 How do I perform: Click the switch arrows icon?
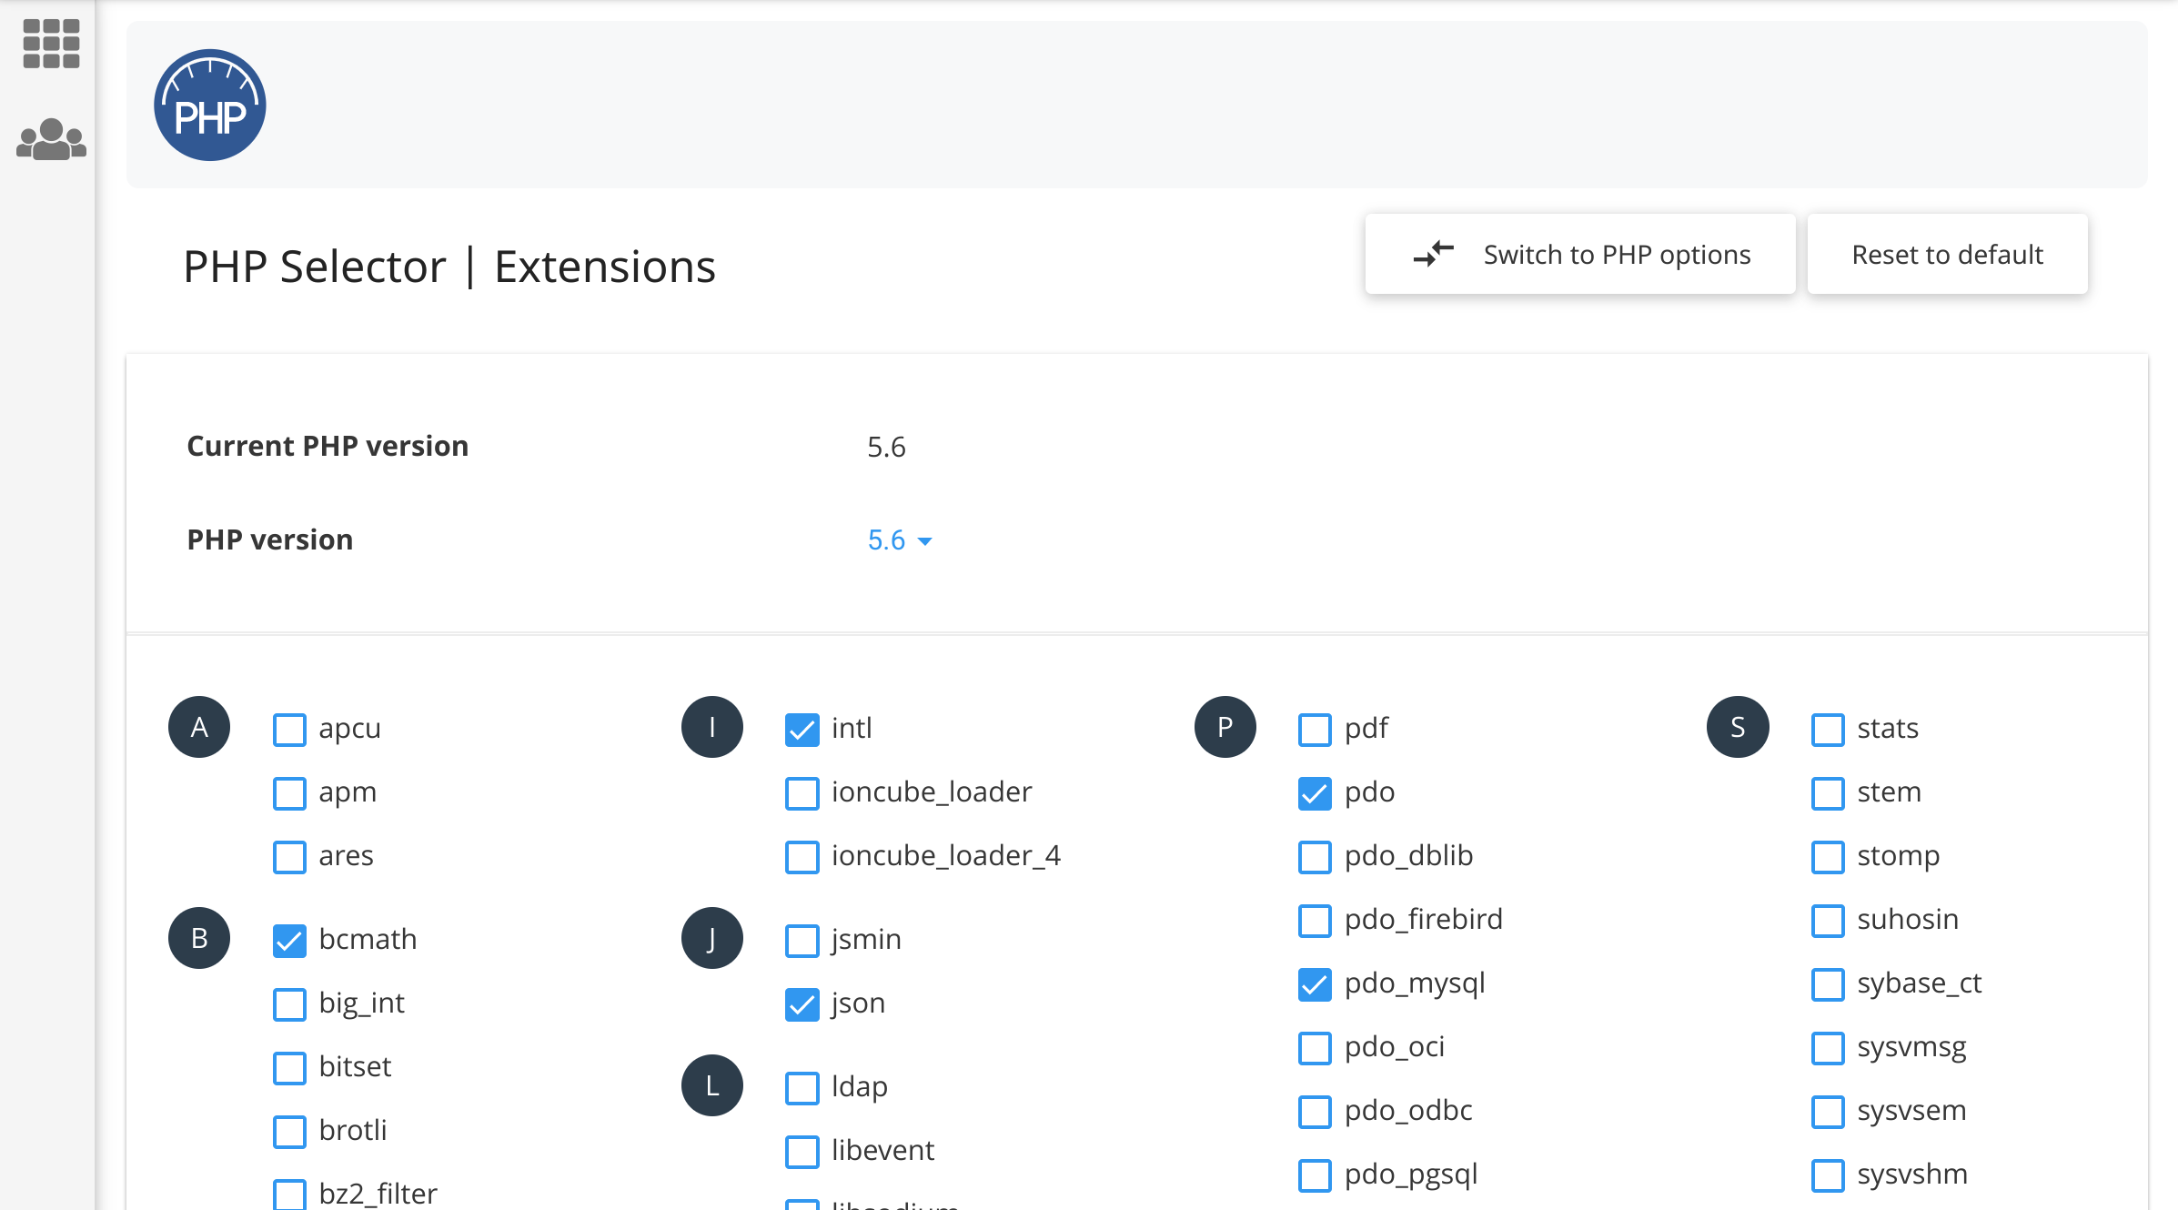point(1433,254)
